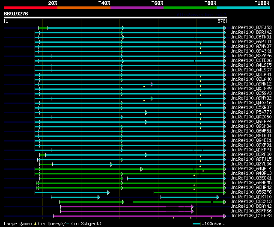
Task: Open the UniRef100_A9NYQ2 label
Action: coord(251,98)
